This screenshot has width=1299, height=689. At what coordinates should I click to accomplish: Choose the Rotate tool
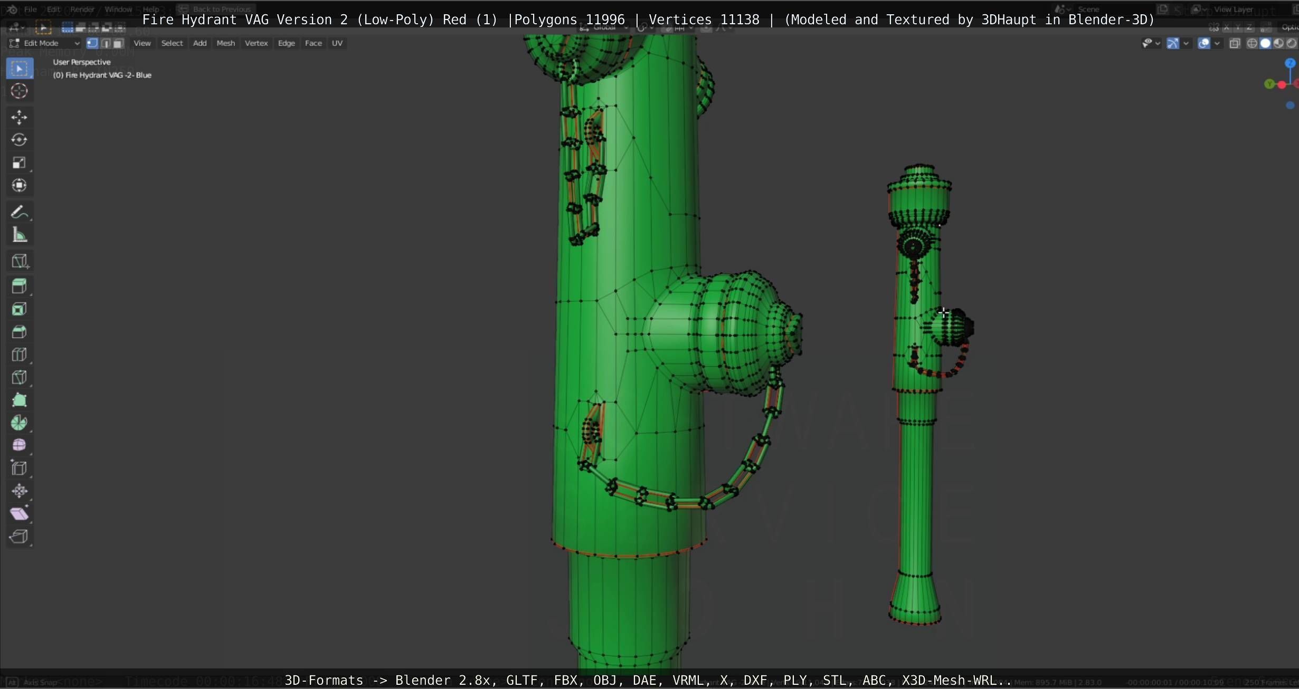click(x=20, y=140)
